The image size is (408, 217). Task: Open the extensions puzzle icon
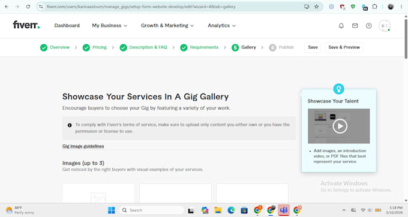(374, 7)
